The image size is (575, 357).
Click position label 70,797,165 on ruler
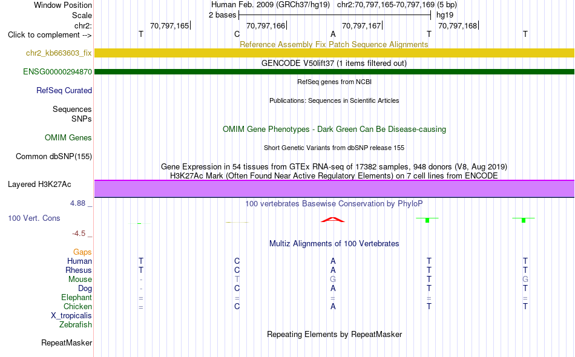(x=169, y=25)
